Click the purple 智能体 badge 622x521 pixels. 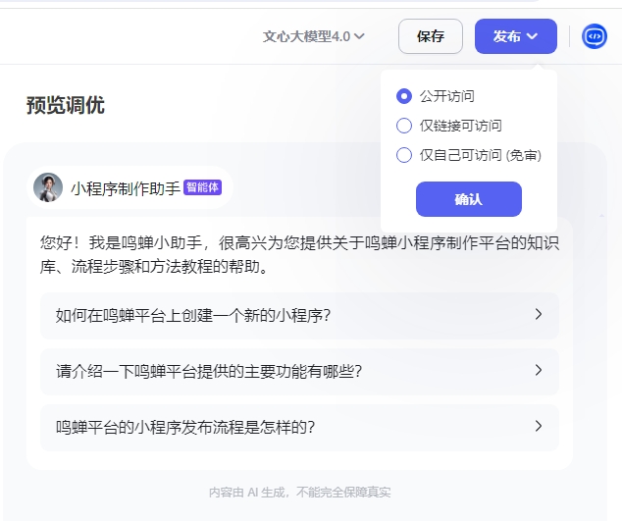click(202, 187)
